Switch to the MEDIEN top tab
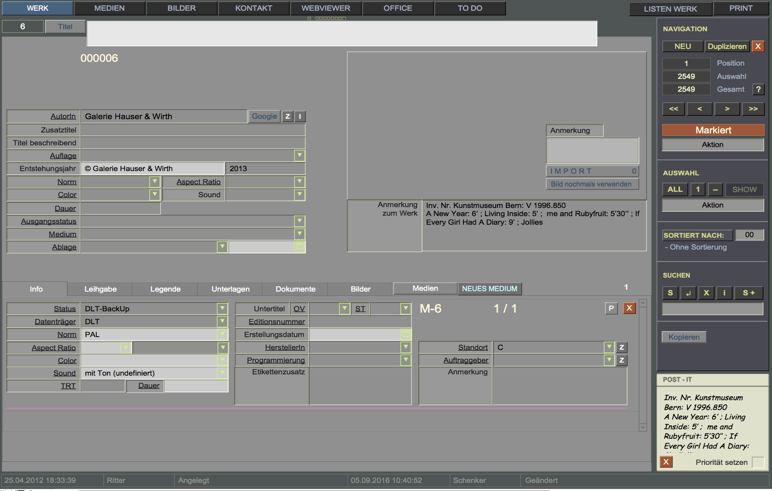This screenshot has height=491, width=772. (109, 8)
